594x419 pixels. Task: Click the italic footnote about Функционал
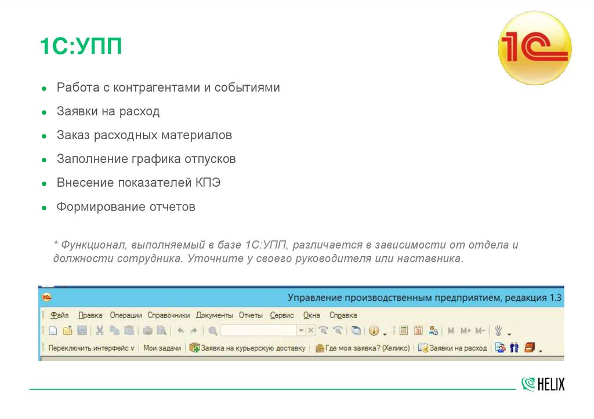pyautogui.click(x=286, y=252)
